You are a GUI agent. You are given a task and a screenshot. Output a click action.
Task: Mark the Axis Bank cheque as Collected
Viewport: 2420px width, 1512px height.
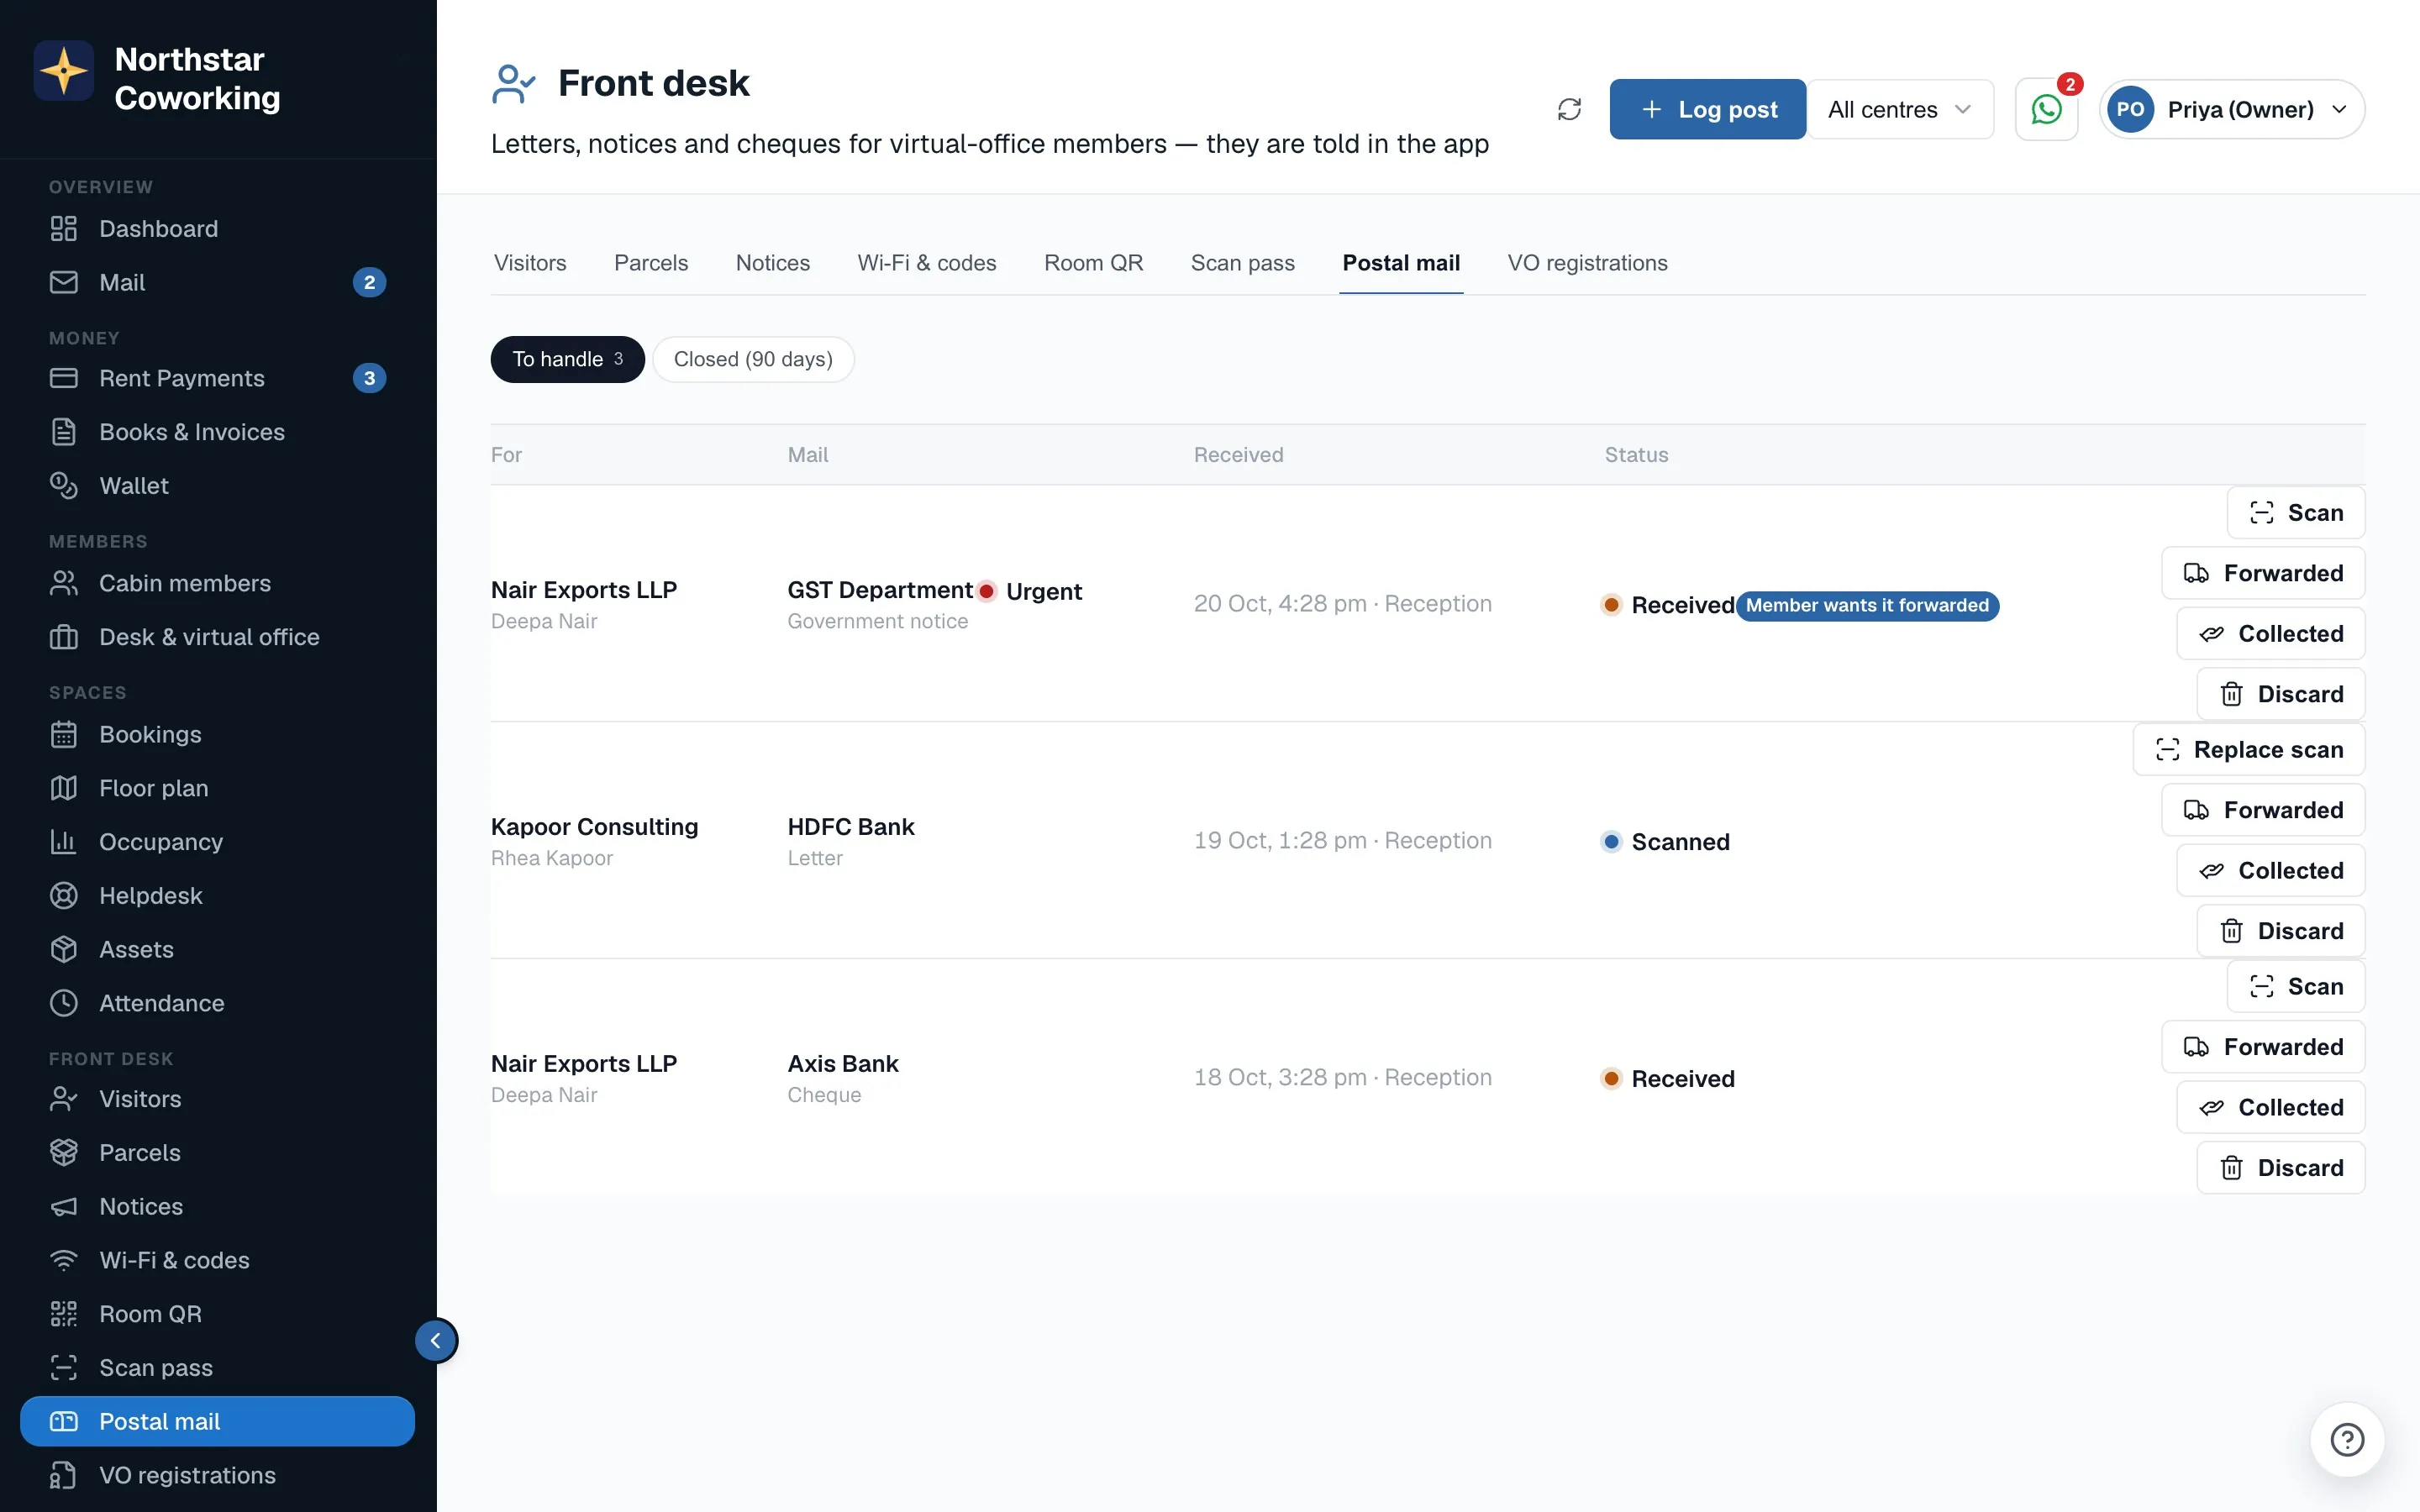coord(2270,1107)
